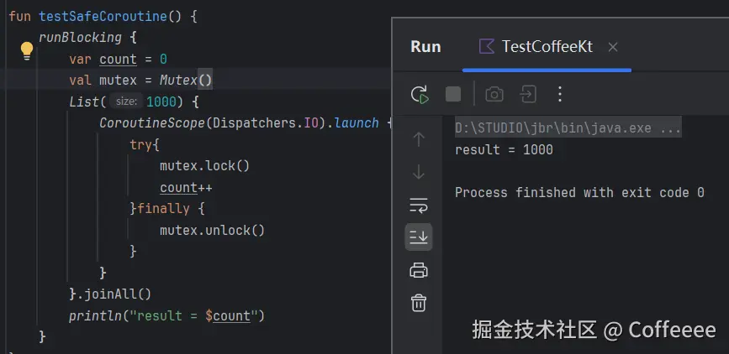The height and width of the screenshot is (354, 729).
Task: Click the print console output icon
Action: coord(419,270)
